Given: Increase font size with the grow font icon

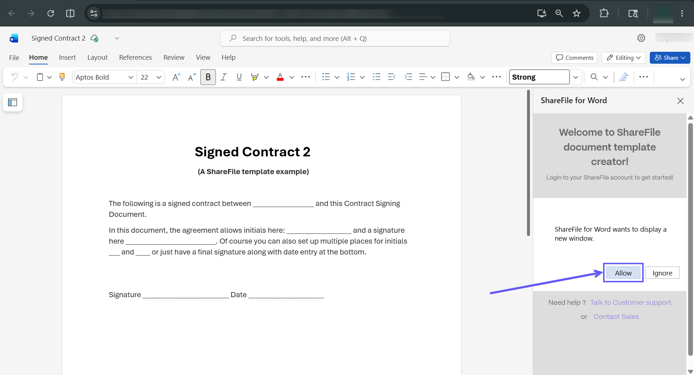Looking at the screenshot, I should [x=176, y=77].
